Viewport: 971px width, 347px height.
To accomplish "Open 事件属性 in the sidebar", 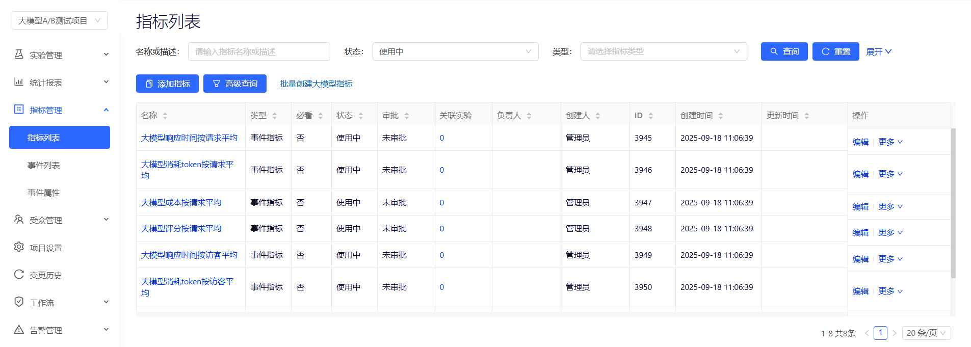I will tap(44, 193).
